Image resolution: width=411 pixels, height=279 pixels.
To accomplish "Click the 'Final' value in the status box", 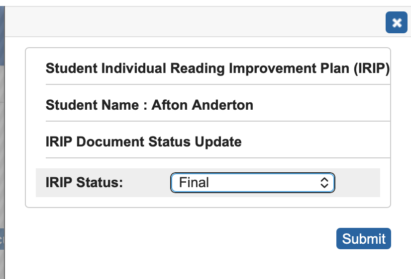I will 194,183.
